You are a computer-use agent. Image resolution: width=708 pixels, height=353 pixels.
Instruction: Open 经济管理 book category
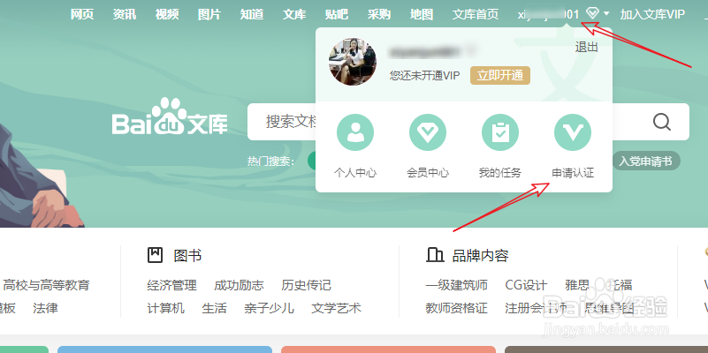[172, 285]
